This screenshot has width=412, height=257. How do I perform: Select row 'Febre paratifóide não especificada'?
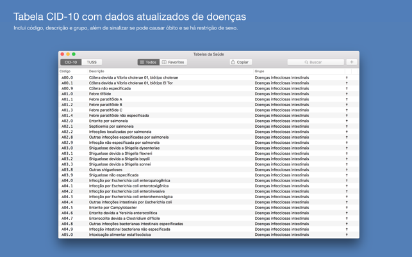209,115
